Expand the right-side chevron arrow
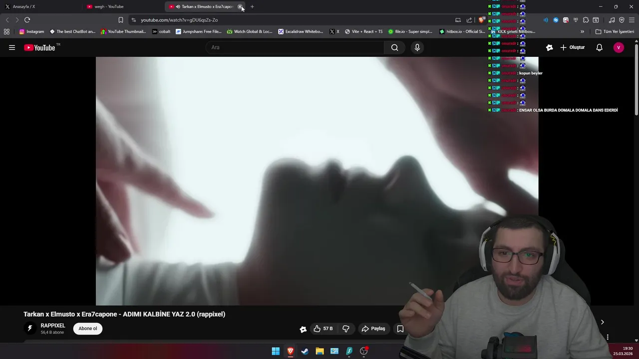The width and height of the screenshot is (639, 359). [x=602, y=322]
